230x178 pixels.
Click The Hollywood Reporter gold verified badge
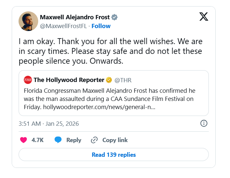tap(109, 80)
